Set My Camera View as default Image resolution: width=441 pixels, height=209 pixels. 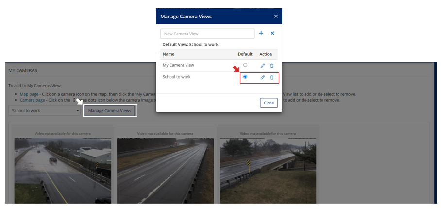(245, 65)
